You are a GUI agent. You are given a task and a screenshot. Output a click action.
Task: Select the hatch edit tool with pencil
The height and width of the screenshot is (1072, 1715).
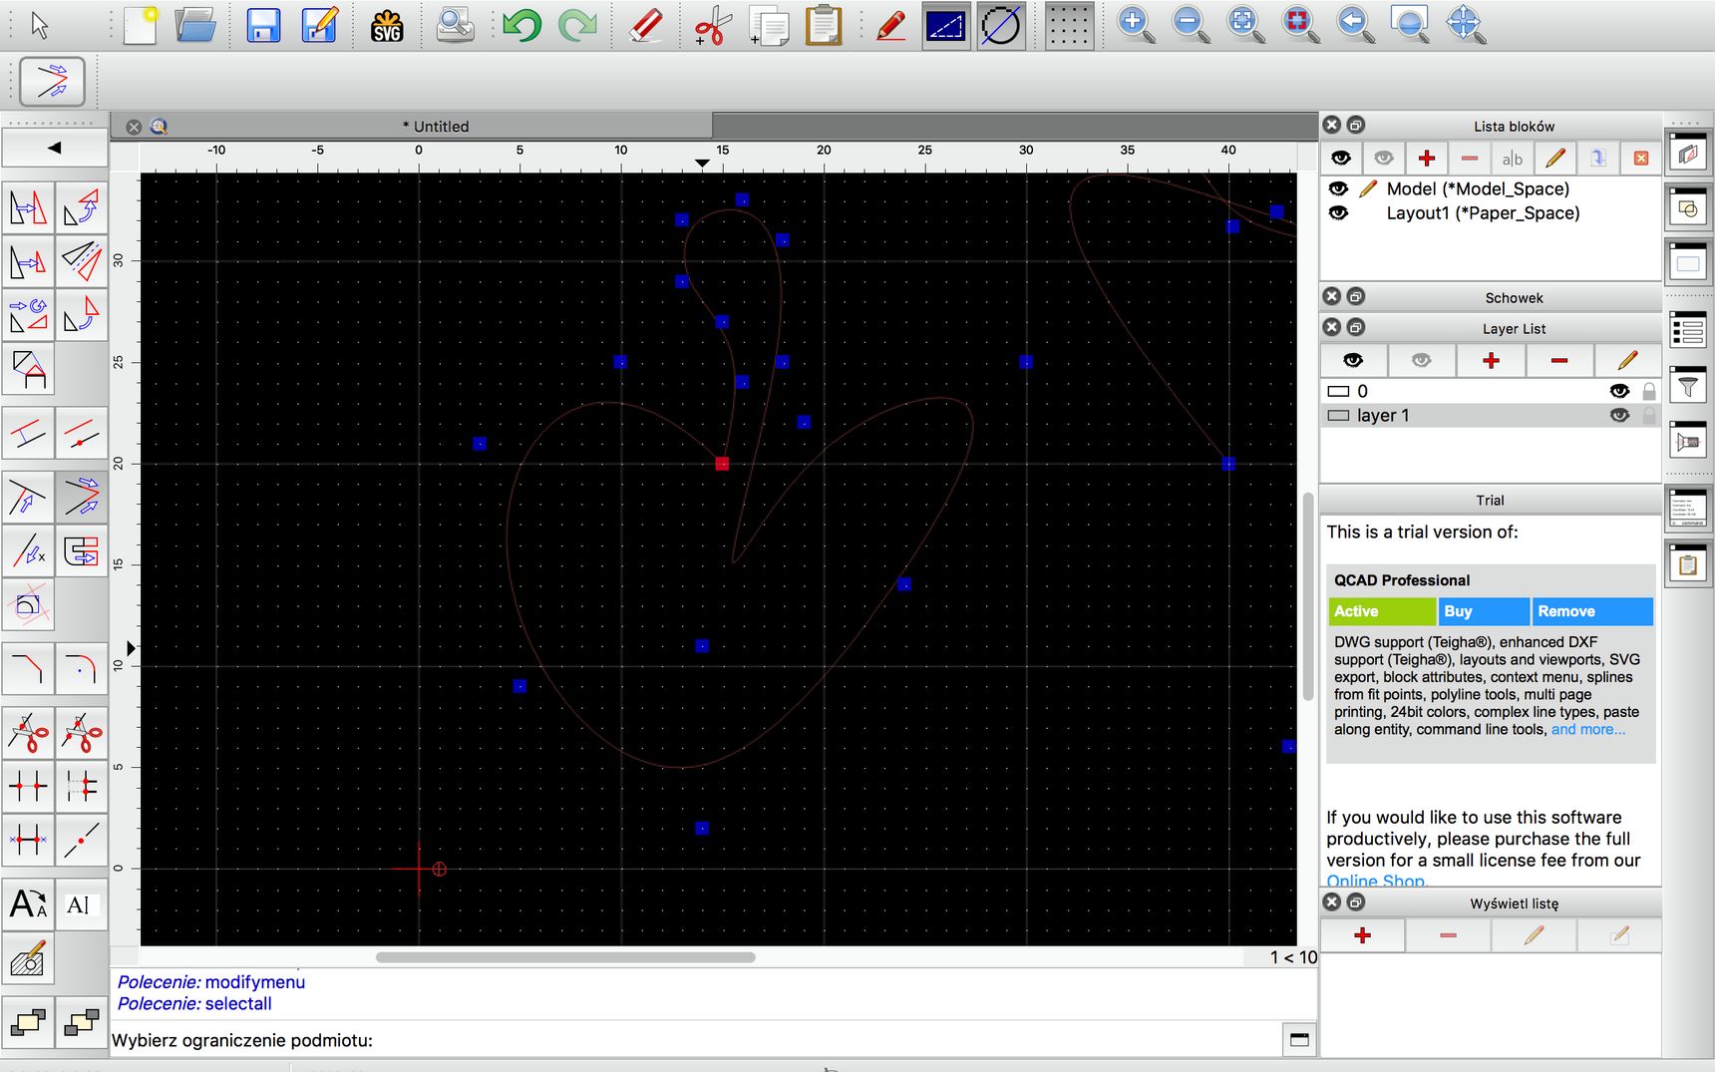tap(28, 958)
